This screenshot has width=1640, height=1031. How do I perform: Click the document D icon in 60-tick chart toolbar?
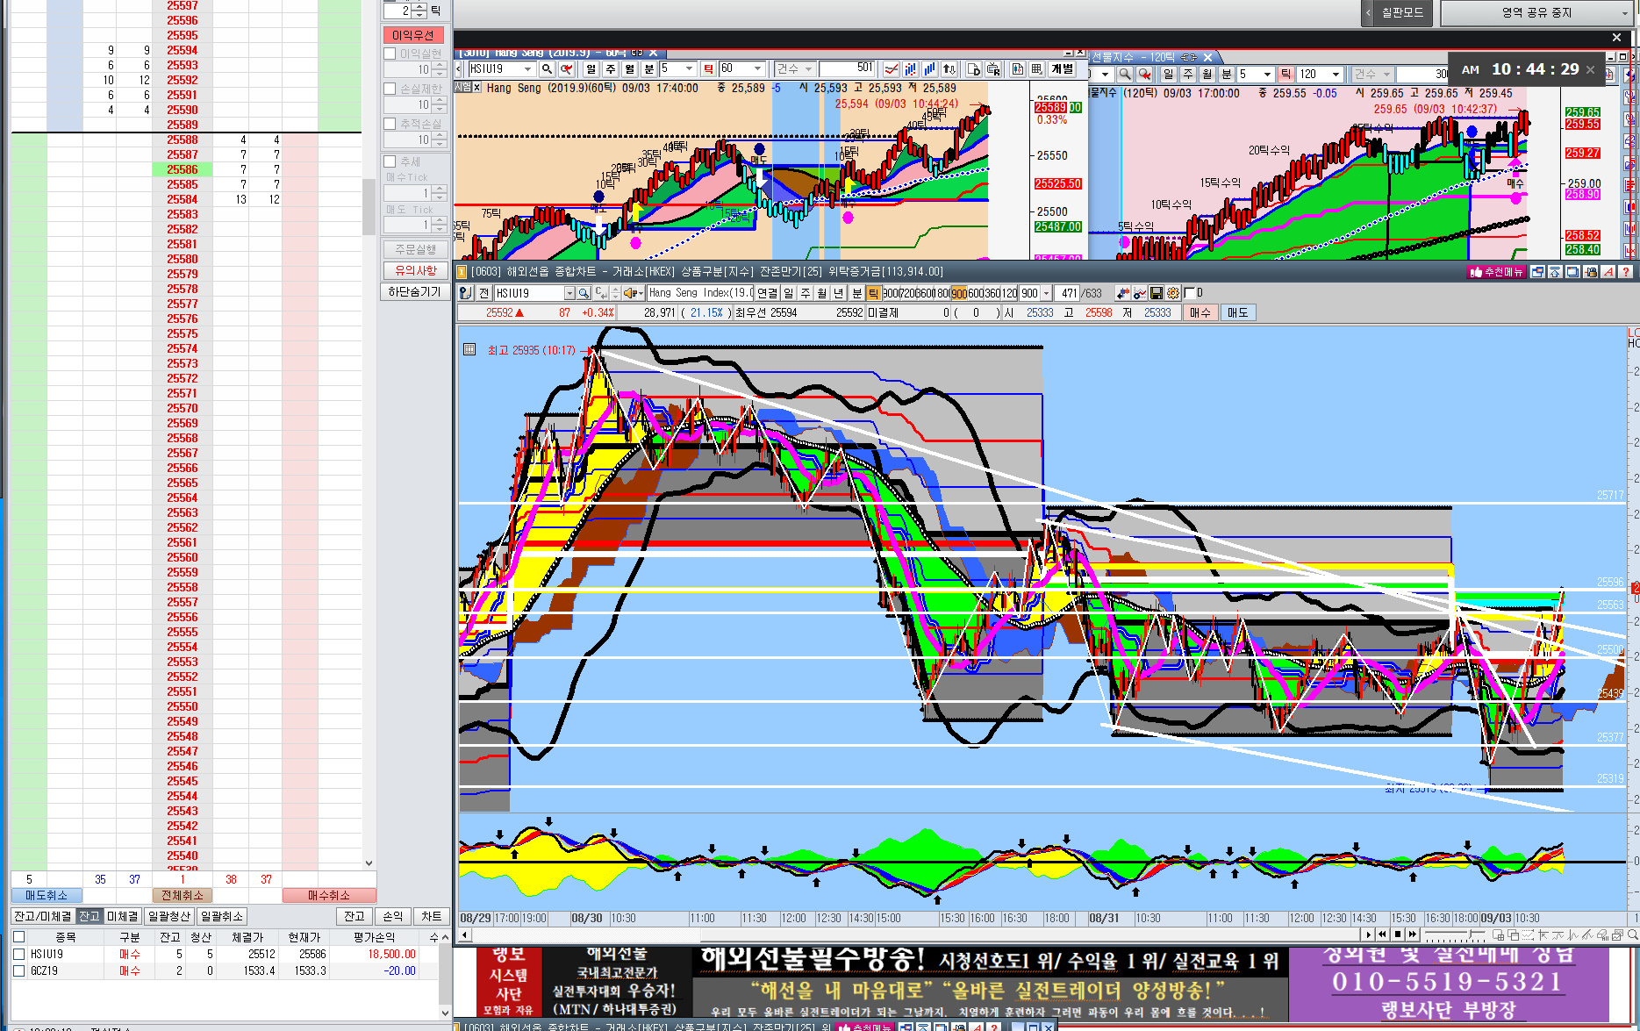pos(973,68)
